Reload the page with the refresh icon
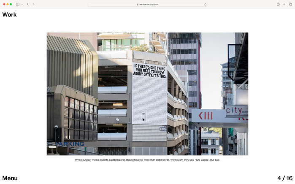Image resolution: width=295 pixels, height=184 pixels. 205,4
